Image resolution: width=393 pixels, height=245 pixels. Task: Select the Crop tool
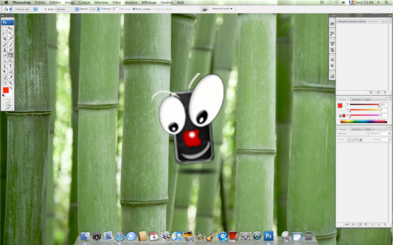click(x=4, y=39)
